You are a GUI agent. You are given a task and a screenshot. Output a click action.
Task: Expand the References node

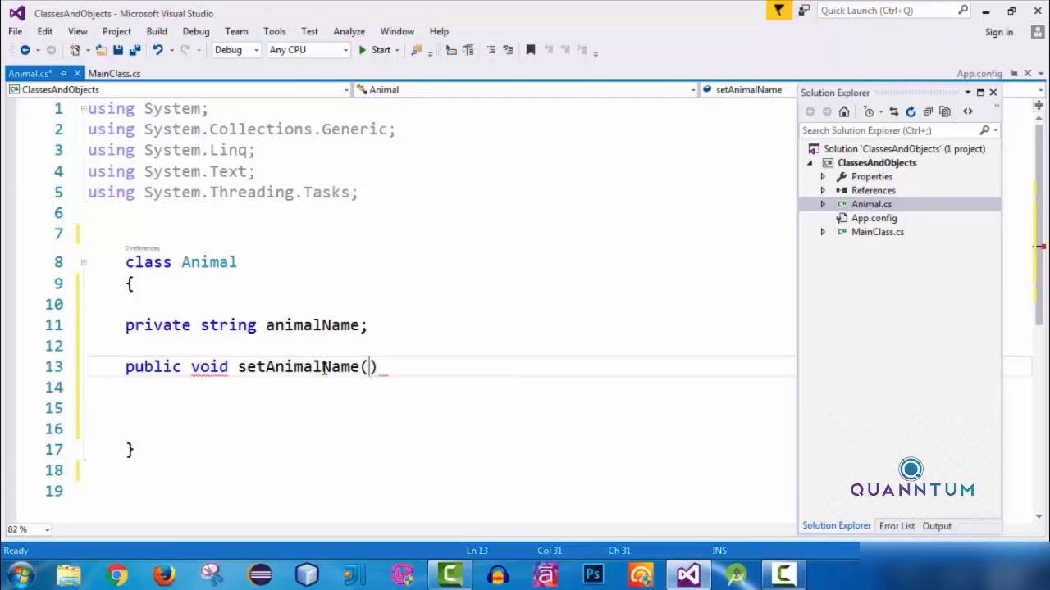pos(823,191)
